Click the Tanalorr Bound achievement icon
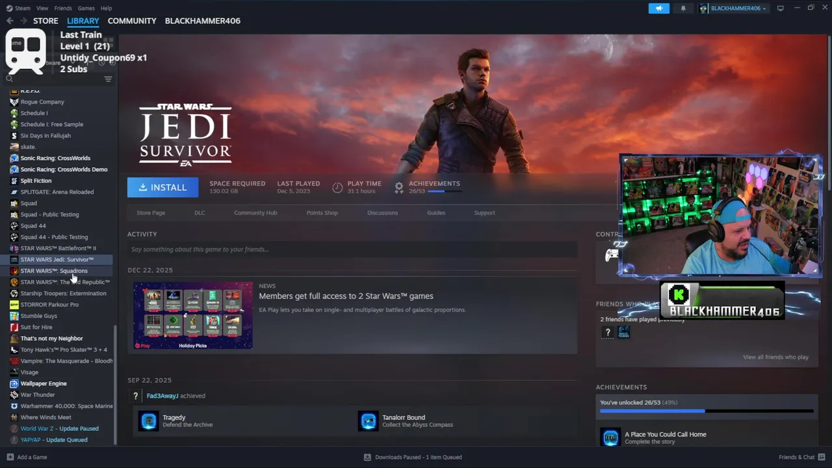Screen dimensions: 832x468 tap(369, 421)
